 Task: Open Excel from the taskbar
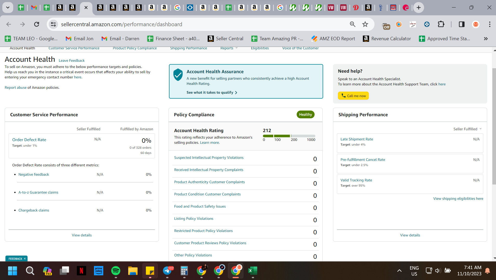tap(252, 271)
